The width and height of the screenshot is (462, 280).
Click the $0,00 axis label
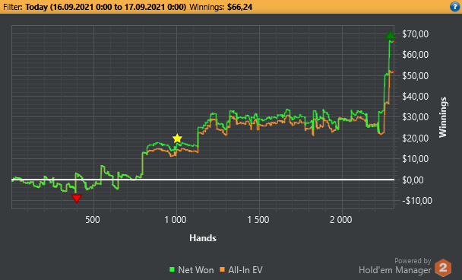pos(413,180)
